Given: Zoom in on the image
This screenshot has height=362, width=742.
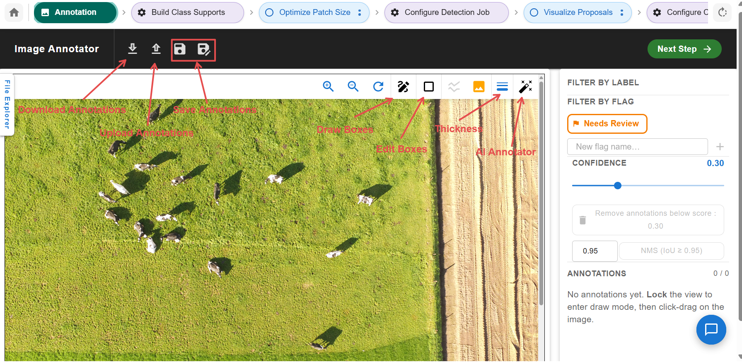Looking at the screenshot, I should (x=328, y=87).
